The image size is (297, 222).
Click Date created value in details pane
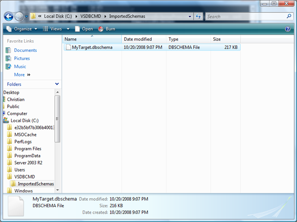(x=129, y=212)
